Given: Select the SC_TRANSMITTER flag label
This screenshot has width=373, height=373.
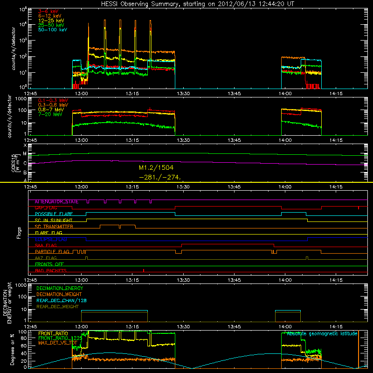Looking at the screenshot, I should (x=54, y=227).
